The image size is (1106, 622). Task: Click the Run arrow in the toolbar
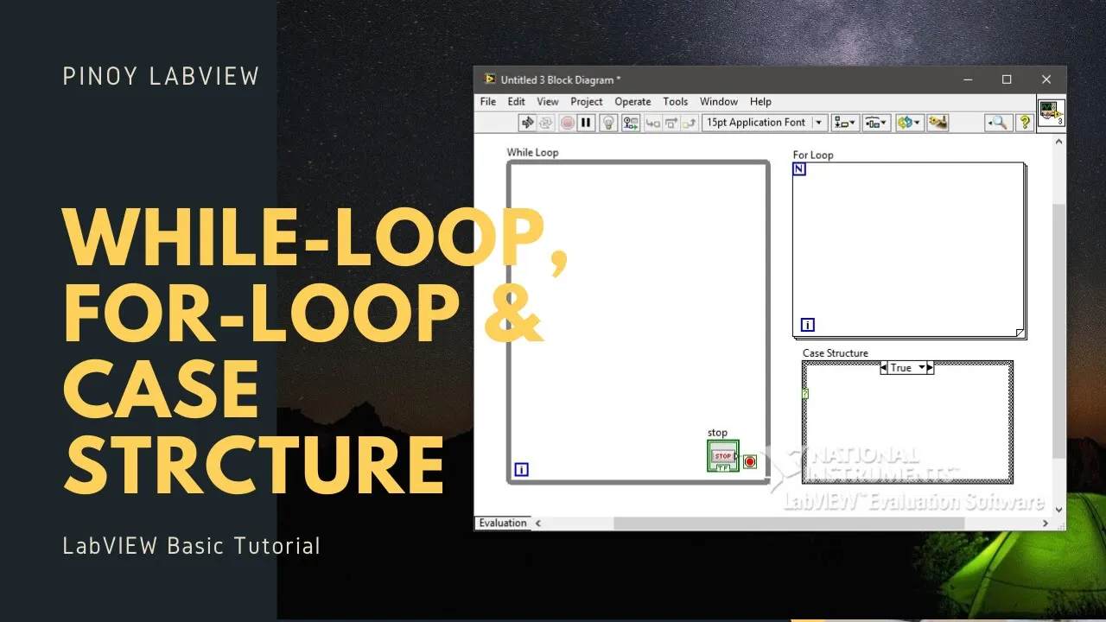527,123
